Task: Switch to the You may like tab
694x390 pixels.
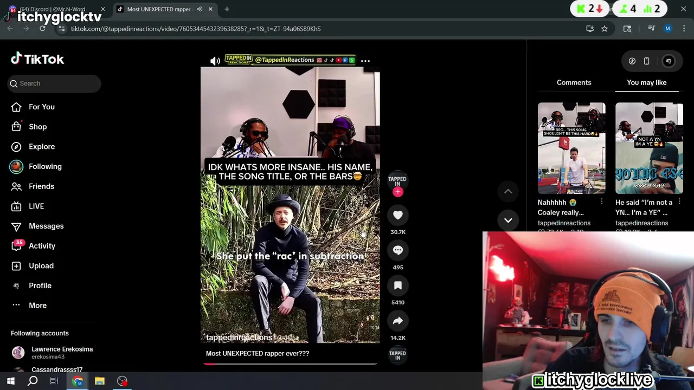Action: point(647,82)
